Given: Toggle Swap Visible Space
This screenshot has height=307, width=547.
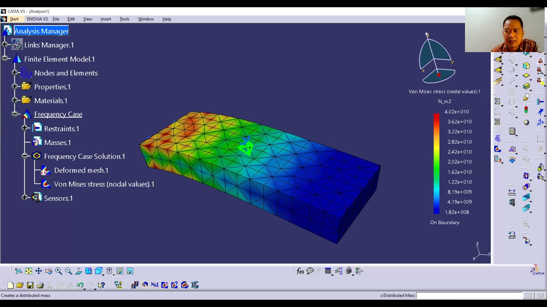Looking at the screenshot, I should (x=130, y=271).
